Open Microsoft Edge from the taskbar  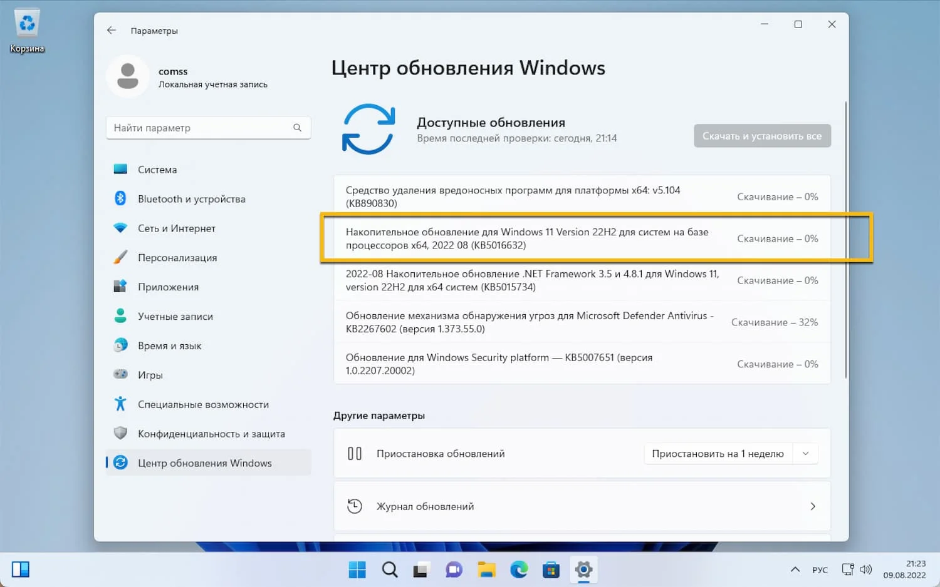click(x=519, y=569)
